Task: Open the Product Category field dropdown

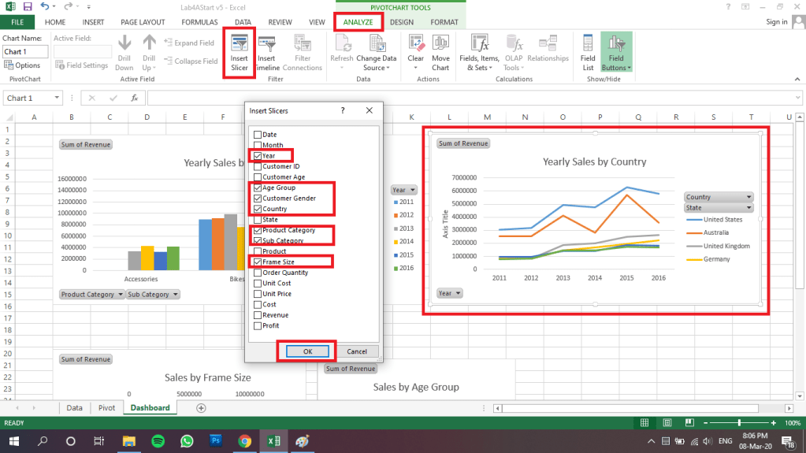Action: (x=121, y=295)
